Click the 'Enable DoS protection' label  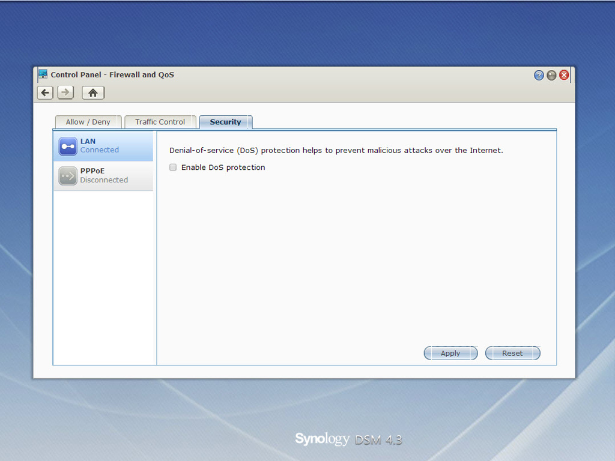223,167
